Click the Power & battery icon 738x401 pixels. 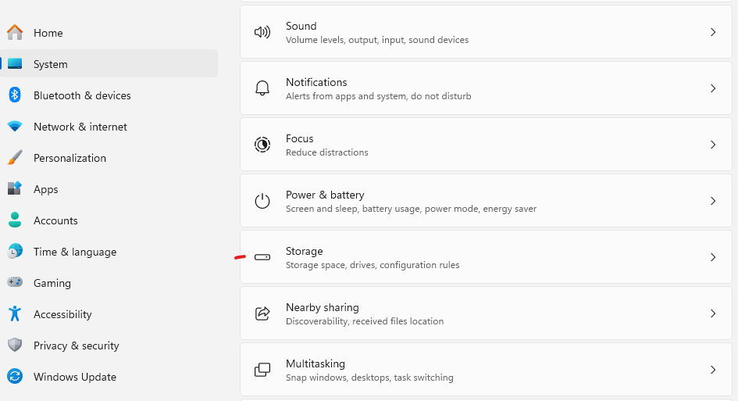coord(262,201)
